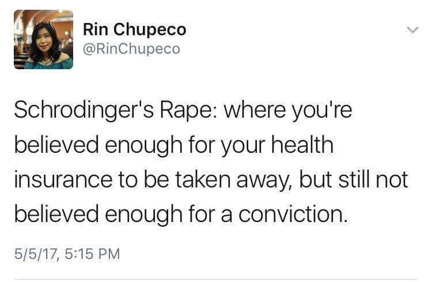Tap the "5/5/17" date portion
Viewport: 432px width, 282px height.
(x=36, y=254)
